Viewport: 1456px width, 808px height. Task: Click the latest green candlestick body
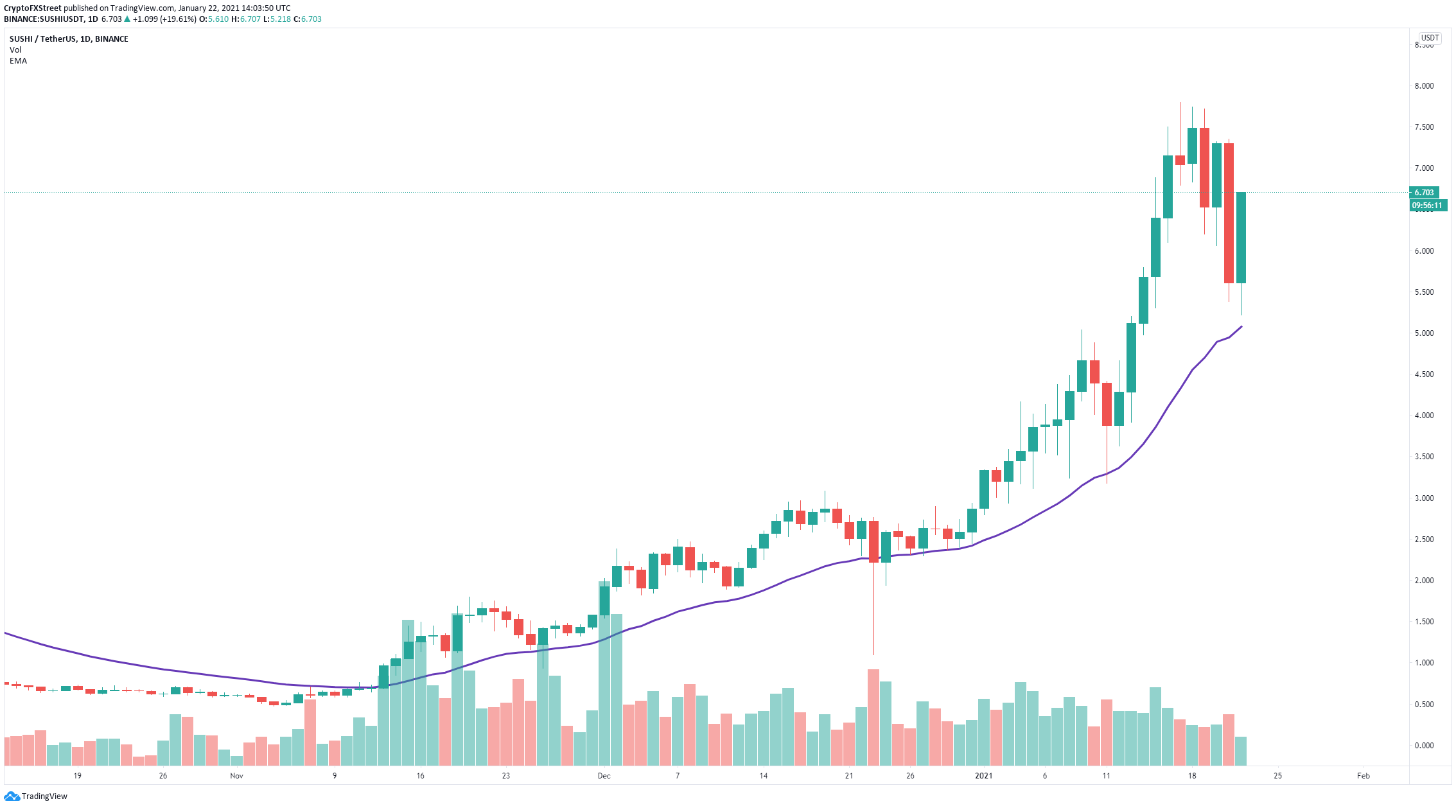(1241, 238)
